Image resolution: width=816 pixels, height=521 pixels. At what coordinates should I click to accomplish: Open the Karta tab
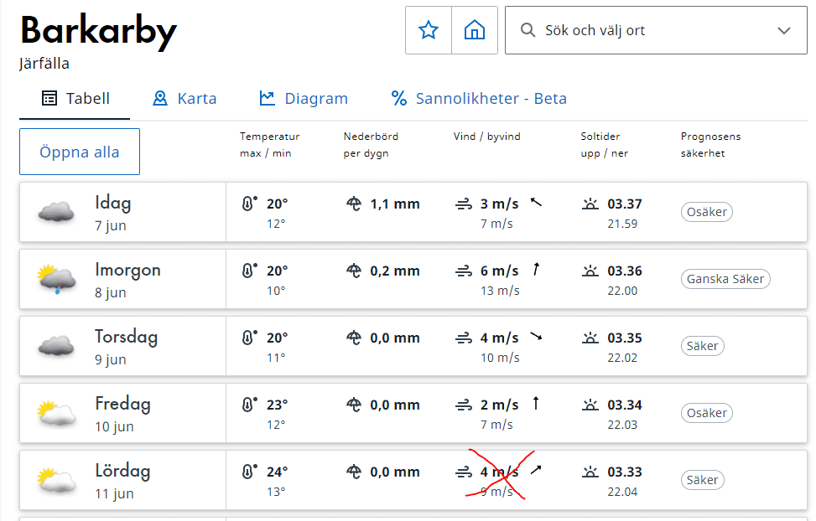185,99
